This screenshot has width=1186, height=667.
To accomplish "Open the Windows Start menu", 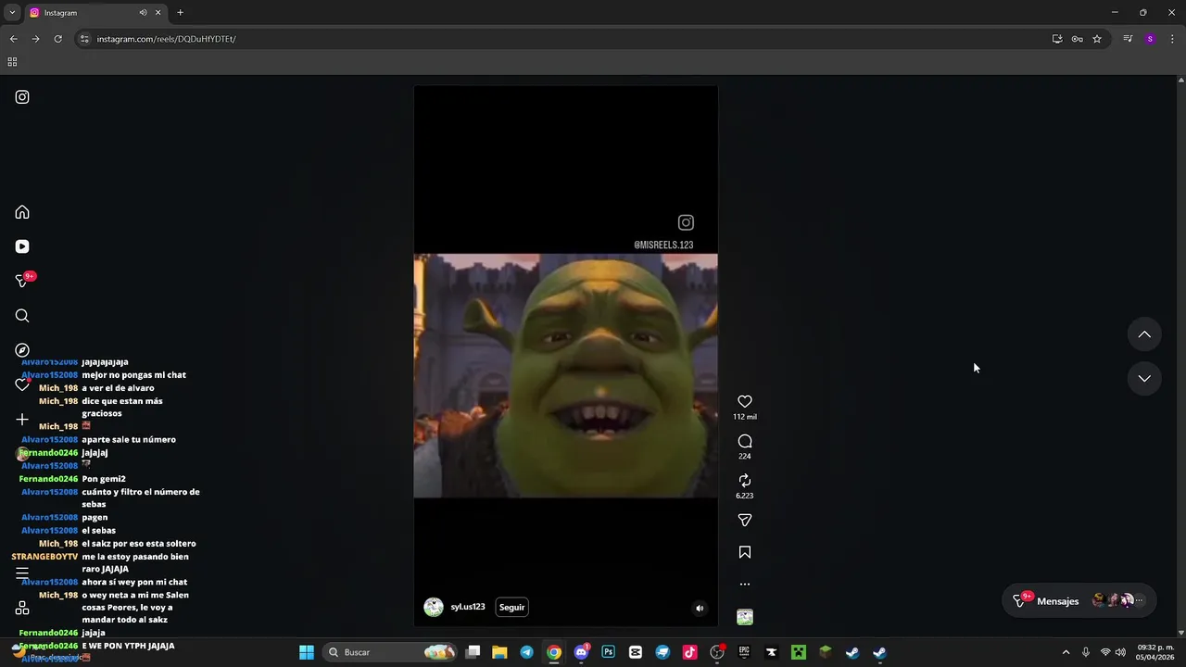I will (307, 652).
